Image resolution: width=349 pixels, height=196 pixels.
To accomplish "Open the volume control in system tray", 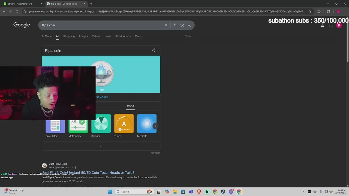I will pyautogui.click(x=331, y=192).
